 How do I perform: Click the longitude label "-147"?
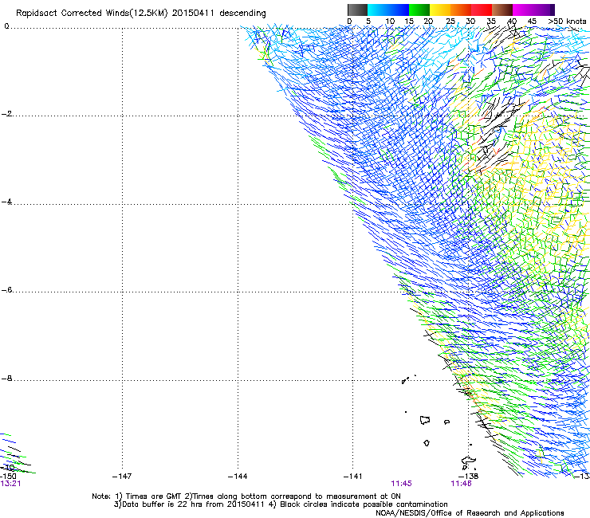tap(122, 477)
